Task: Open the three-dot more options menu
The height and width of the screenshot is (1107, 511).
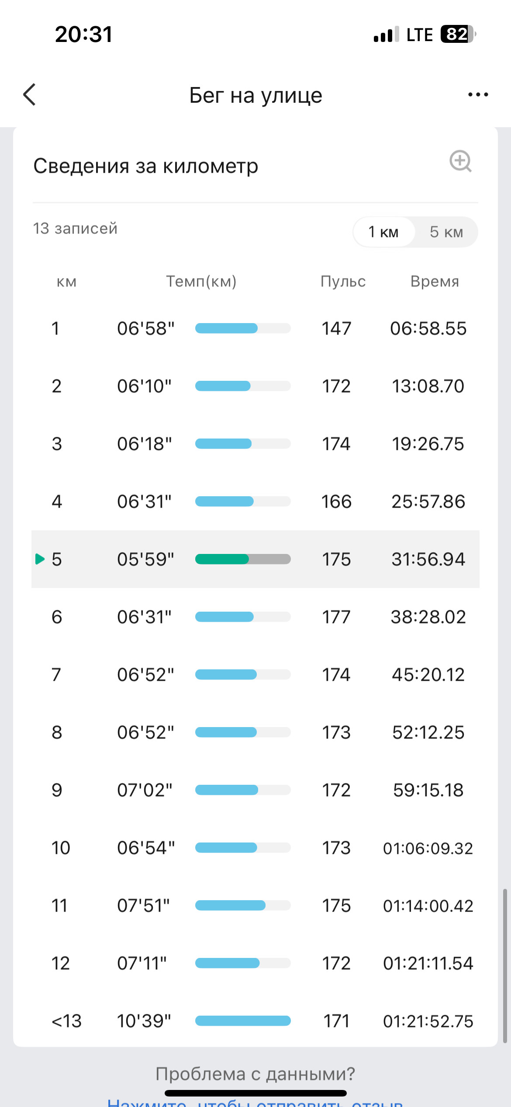Action: click(x=478, y=94)
